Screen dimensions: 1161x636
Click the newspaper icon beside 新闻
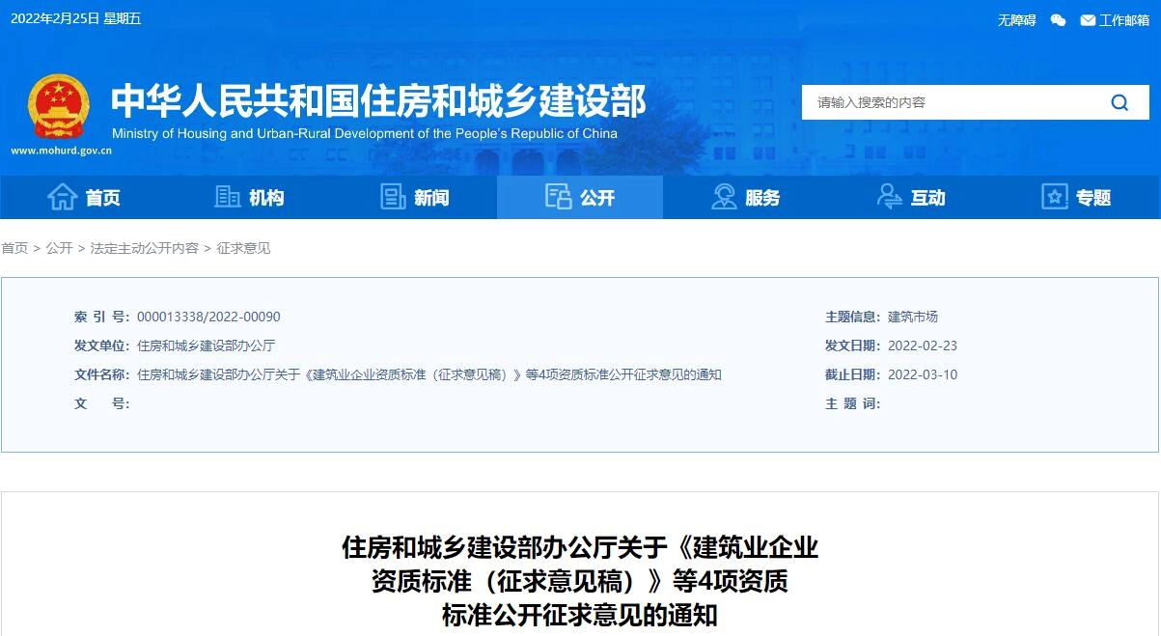click(x=393, y=196)
